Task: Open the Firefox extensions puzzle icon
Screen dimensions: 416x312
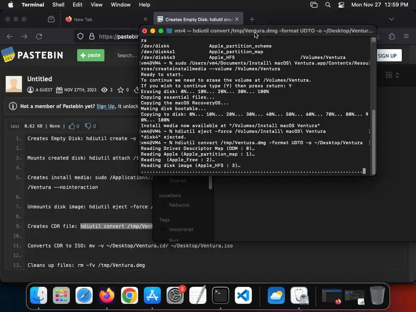Action: pyautogui.click(x=392, y=36)
